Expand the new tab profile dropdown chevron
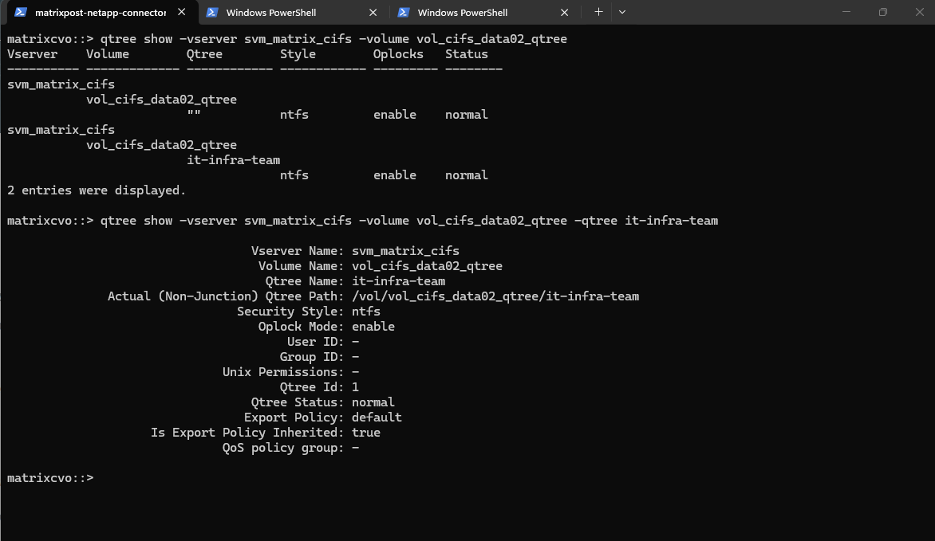 (622, 12)
